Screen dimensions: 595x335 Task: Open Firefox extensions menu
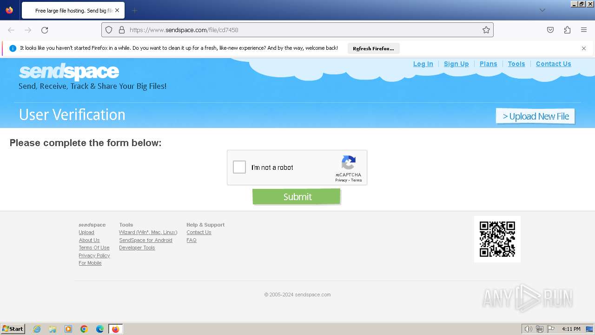click(567, 30)
